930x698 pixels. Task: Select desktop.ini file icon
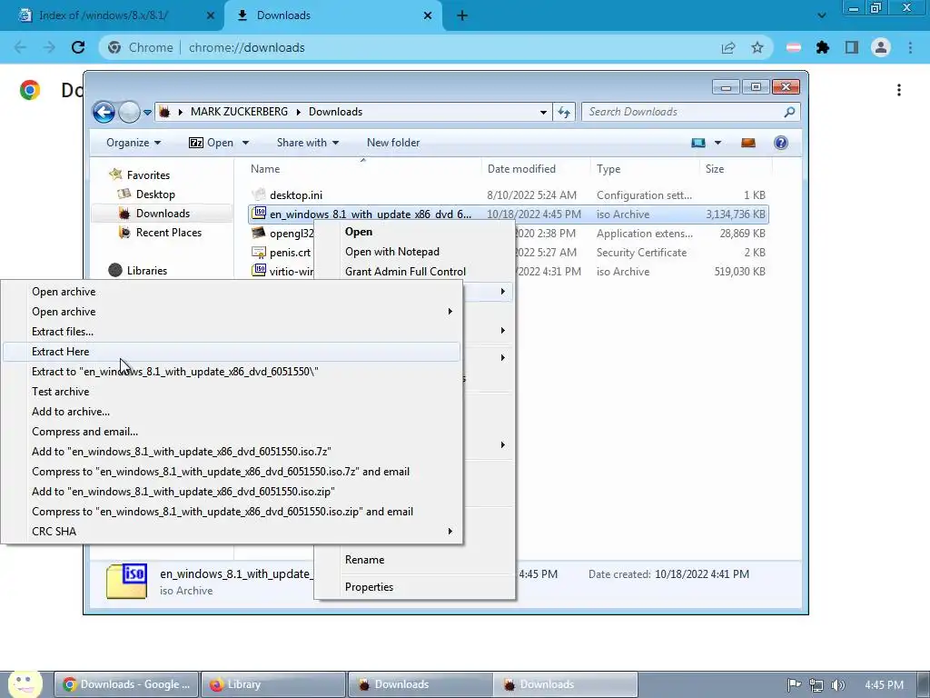click(259, 194)
